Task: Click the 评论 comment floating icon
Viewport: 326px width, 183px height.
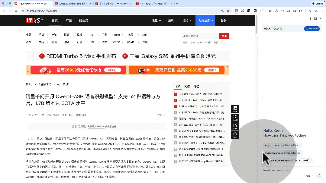Action: [x=235, y=134]
